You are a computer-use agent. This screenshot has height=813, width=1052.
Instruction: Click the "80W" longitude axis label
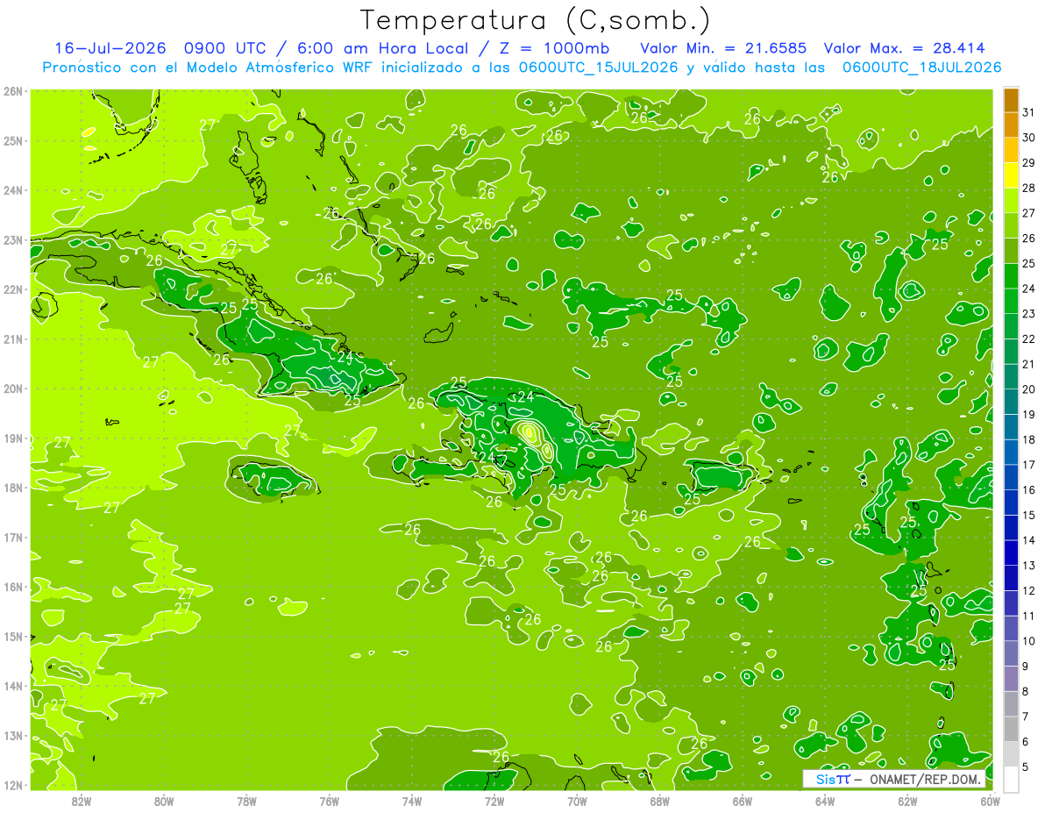[x=164, y=801]
